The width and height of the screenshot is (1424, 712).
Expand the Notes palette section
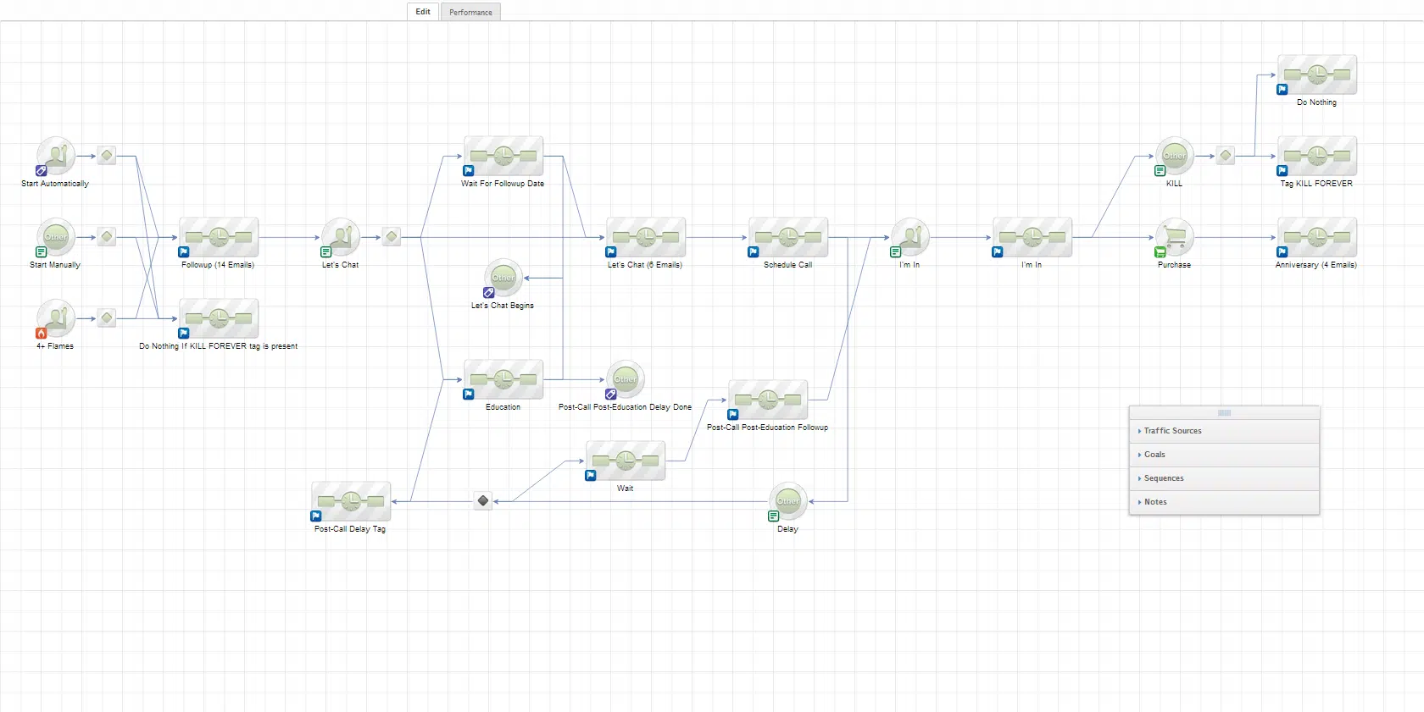(1155, 502)
